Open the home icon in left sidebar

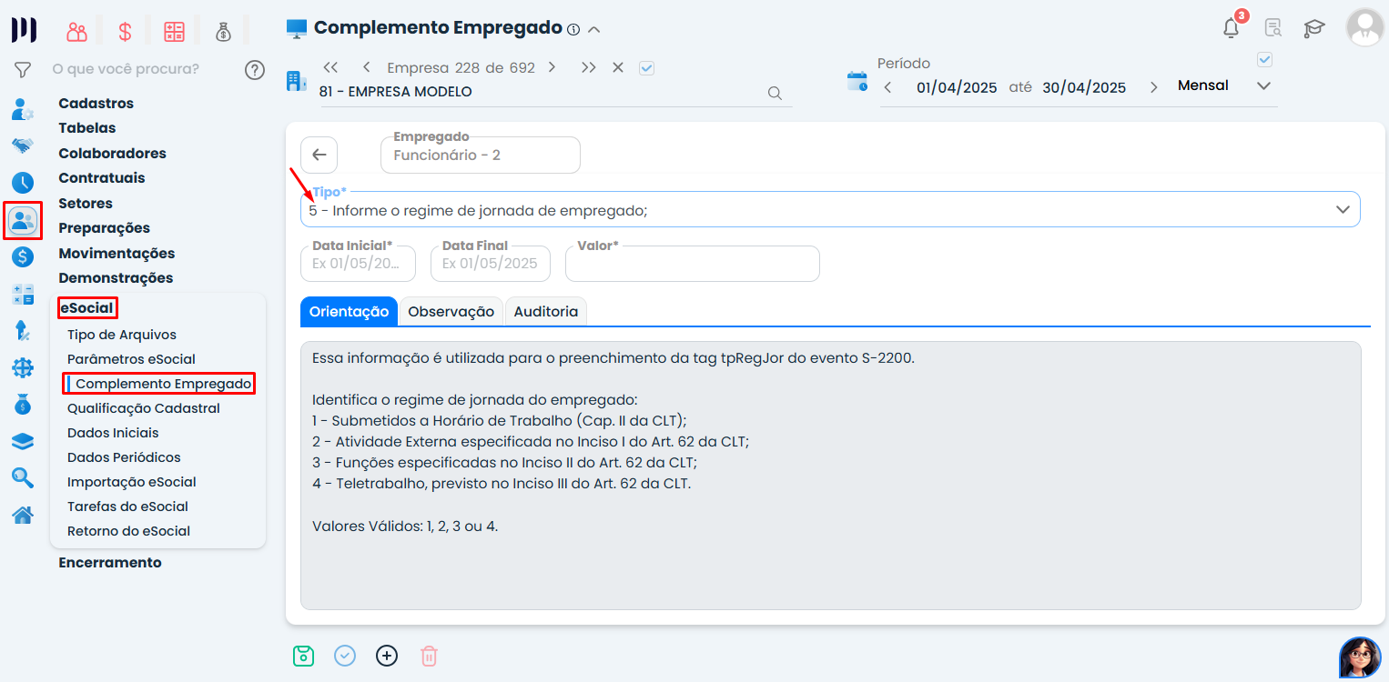click(x=23, y=516)
